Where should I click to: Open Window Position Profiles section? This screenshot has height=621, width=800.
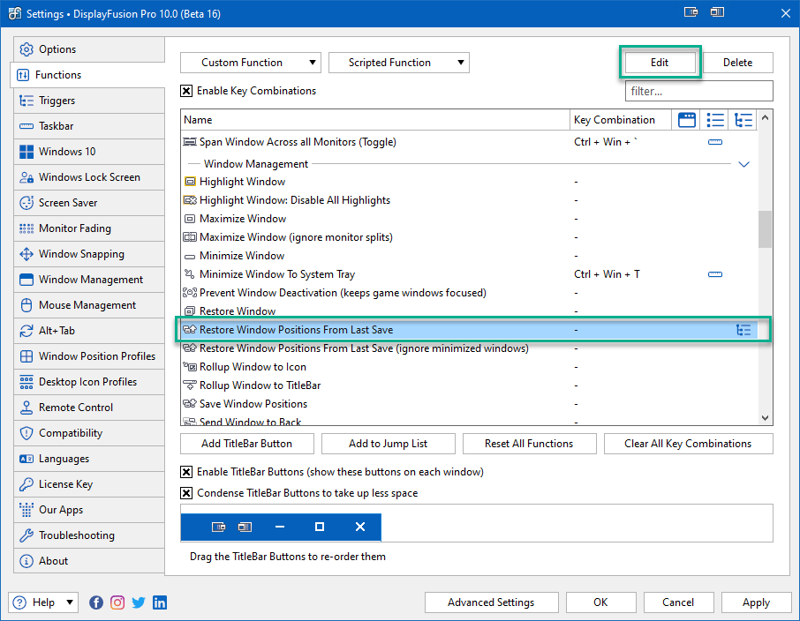[89, 356]
